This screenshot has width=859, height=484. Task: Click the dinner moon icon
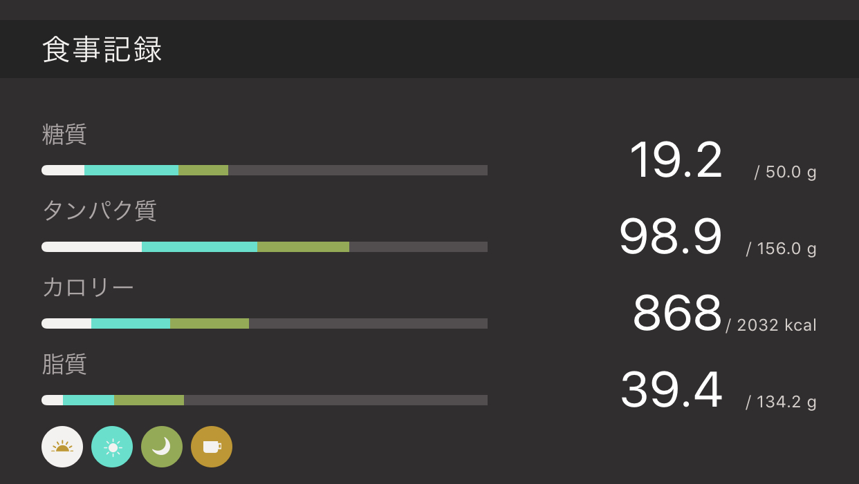162,447
